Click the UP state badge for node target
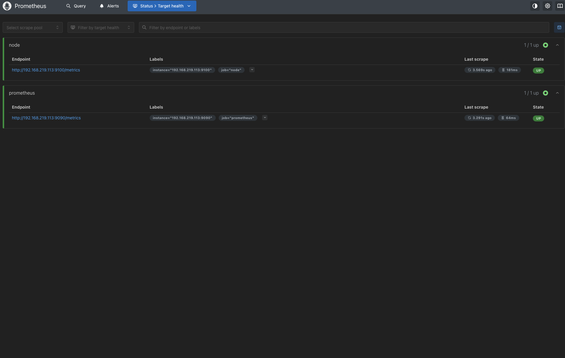Viewport: 565px width, 358px height. [538, 71]
